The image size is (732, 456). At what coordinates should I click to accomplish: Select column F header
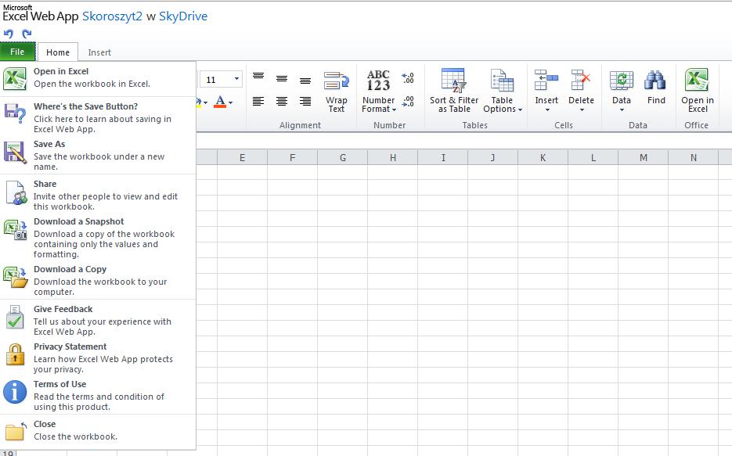pos(292,157)
